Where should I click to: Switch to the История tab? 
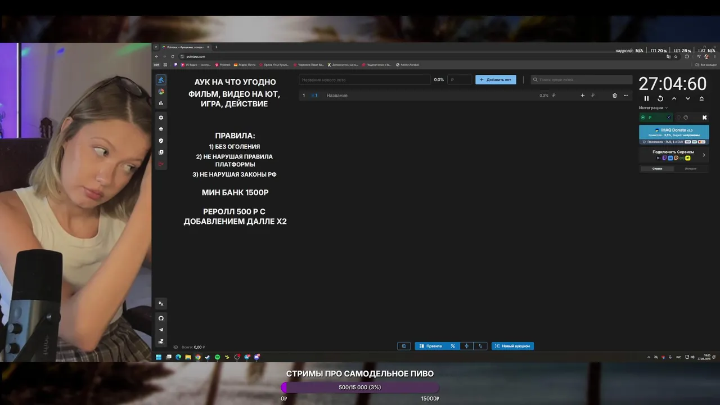coord(690,169)
